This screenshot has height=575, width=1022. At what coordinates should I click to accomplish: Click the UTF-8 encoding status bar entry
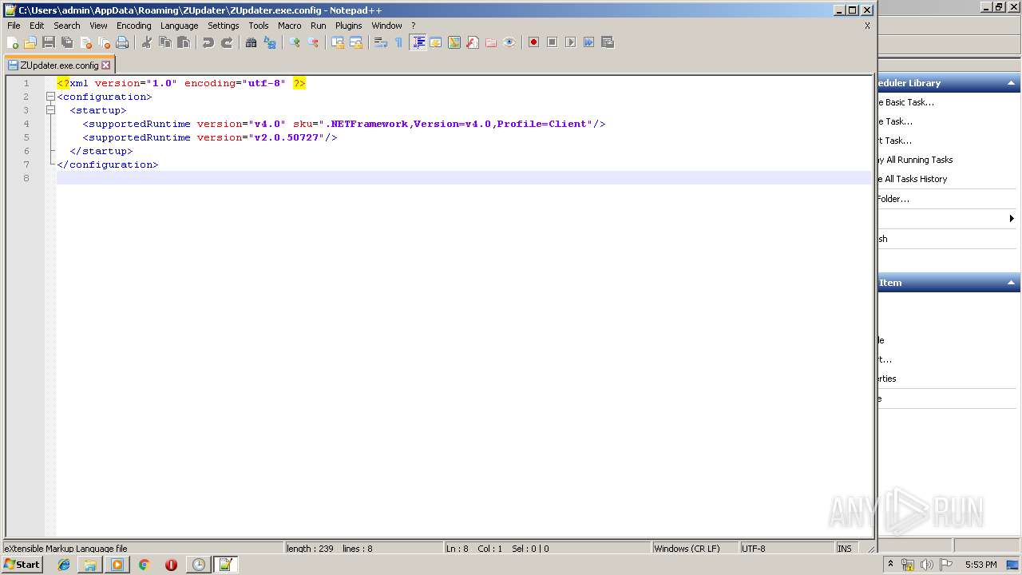[x=786, y=549]
